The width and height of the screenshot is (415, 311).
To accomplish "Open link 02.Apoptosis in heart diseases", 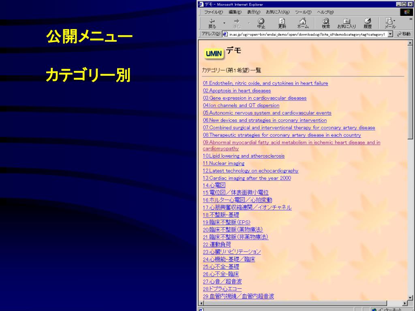I will pyautogui.click(x=237, y=90).
